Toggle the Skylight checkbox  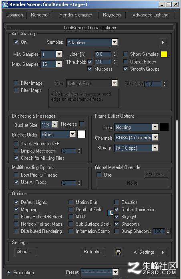[117, 216]
